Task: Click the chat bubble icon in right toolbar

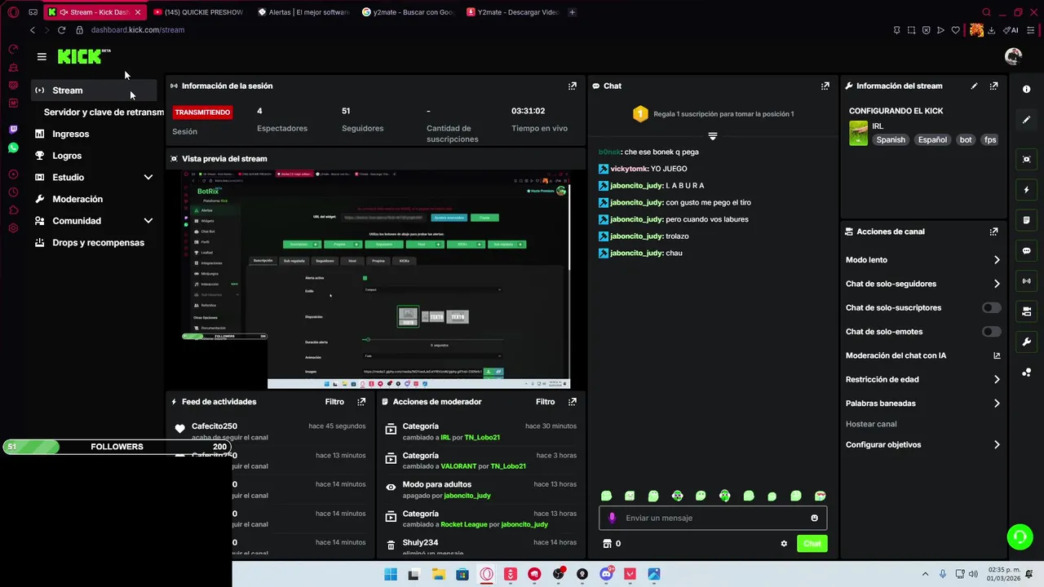Action: 1027,251
